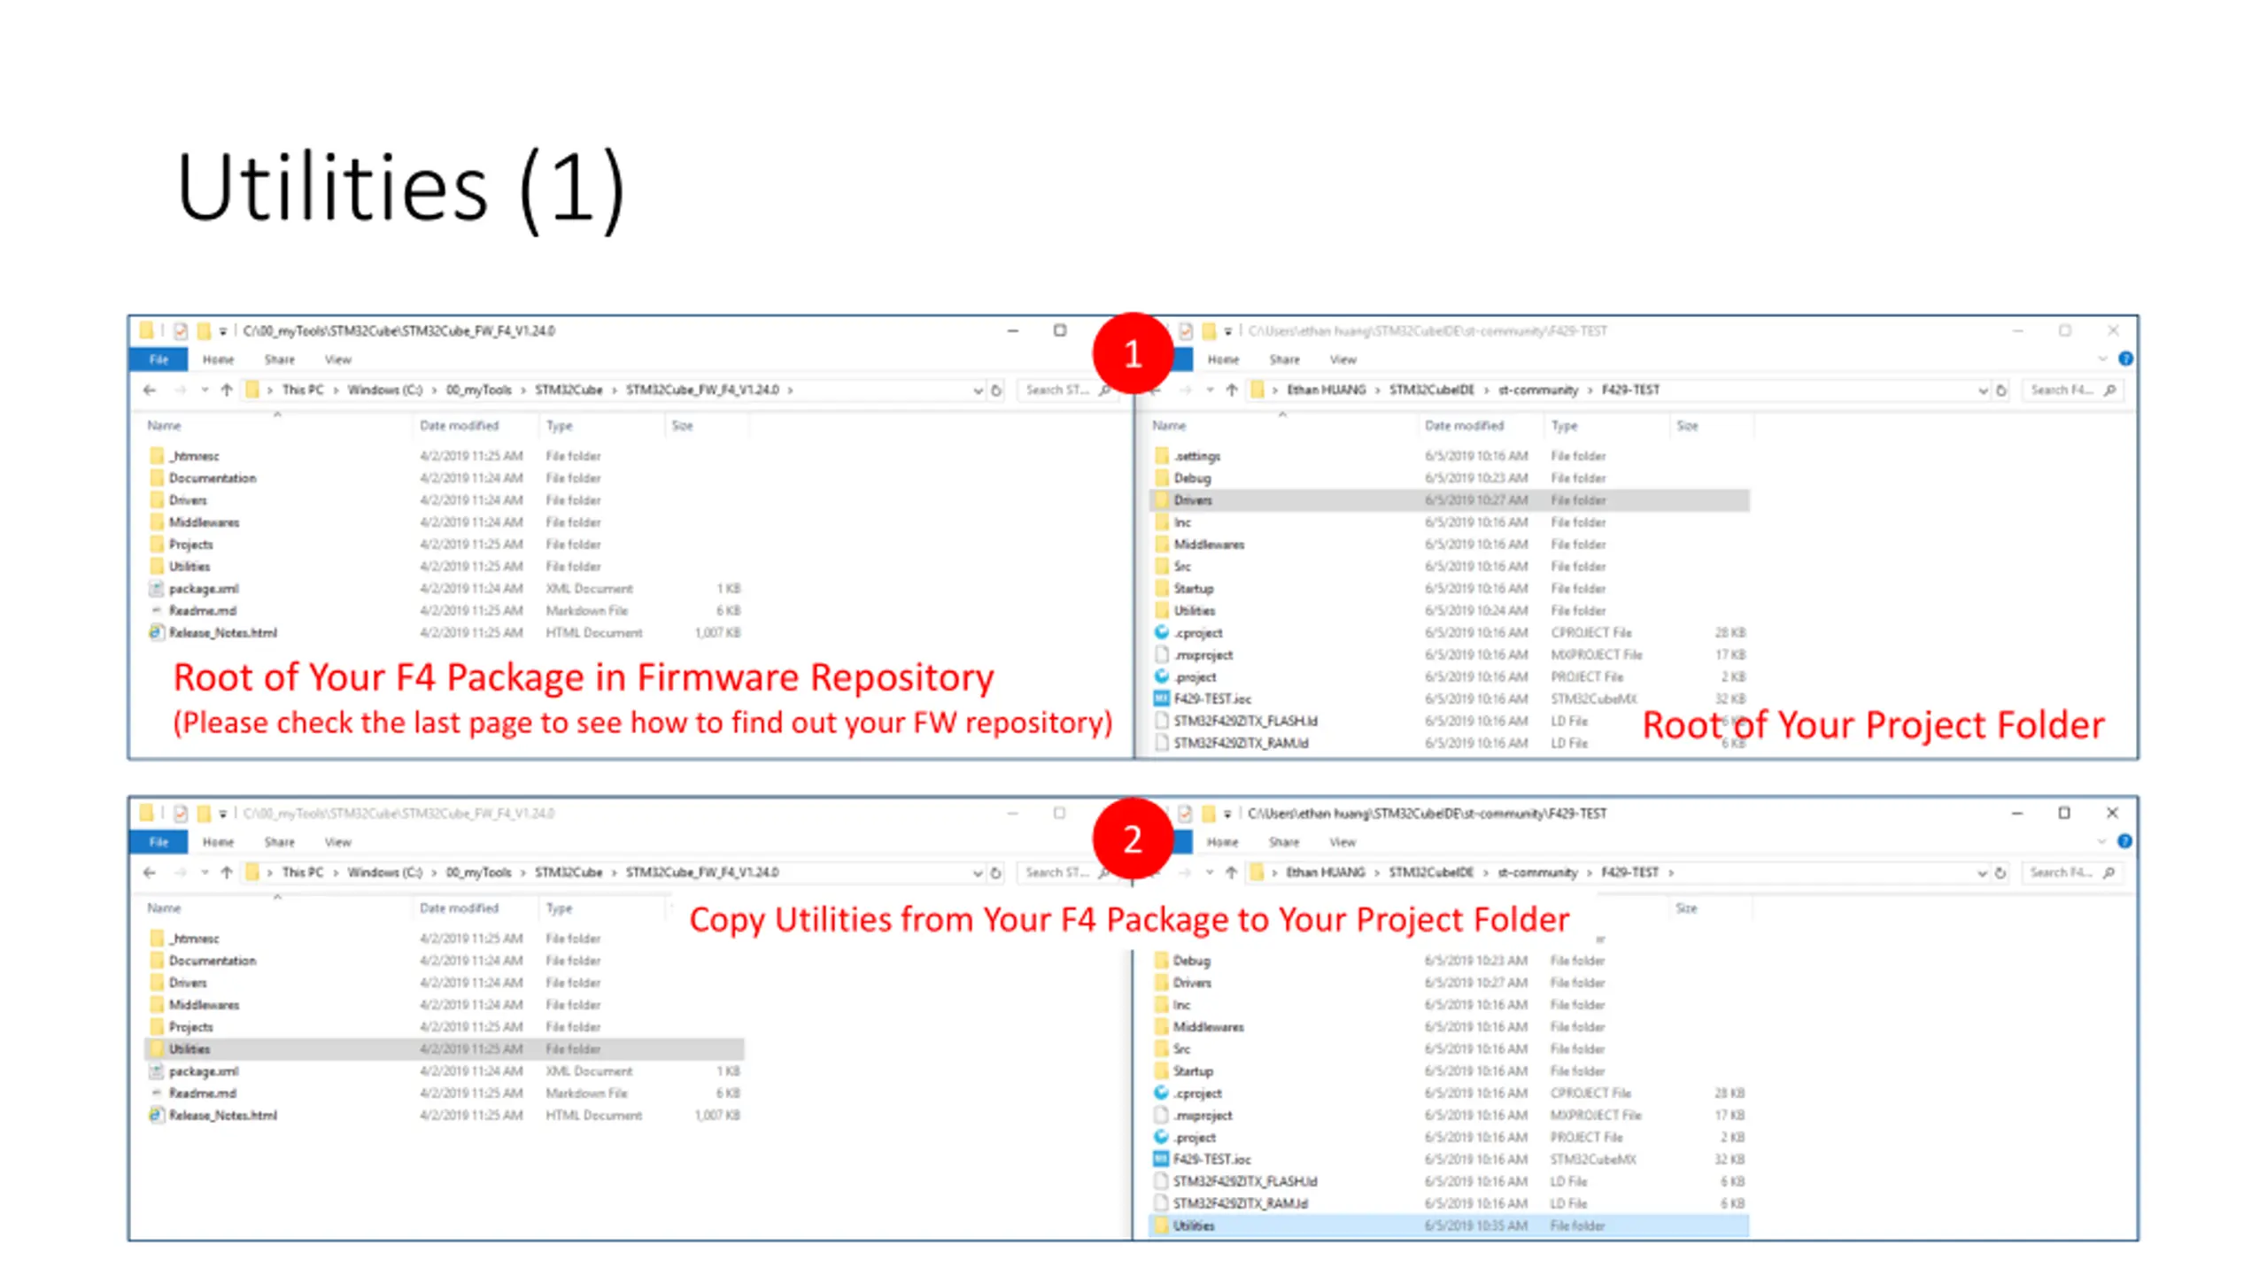The width and height of the screenshot is (2267, 1275).
Task: Click help icon in upper project window
Action: [2125, 359]
